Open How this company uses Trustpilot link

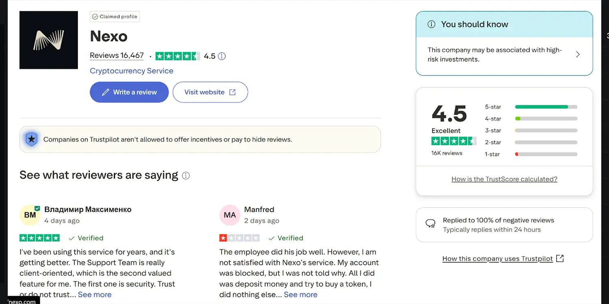tap(498, 259)
